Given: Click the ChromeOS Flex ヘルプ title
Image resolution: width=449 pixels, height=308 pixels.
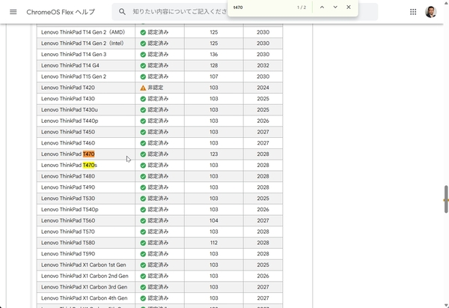Looking at the screenshot, I should 61,12.
